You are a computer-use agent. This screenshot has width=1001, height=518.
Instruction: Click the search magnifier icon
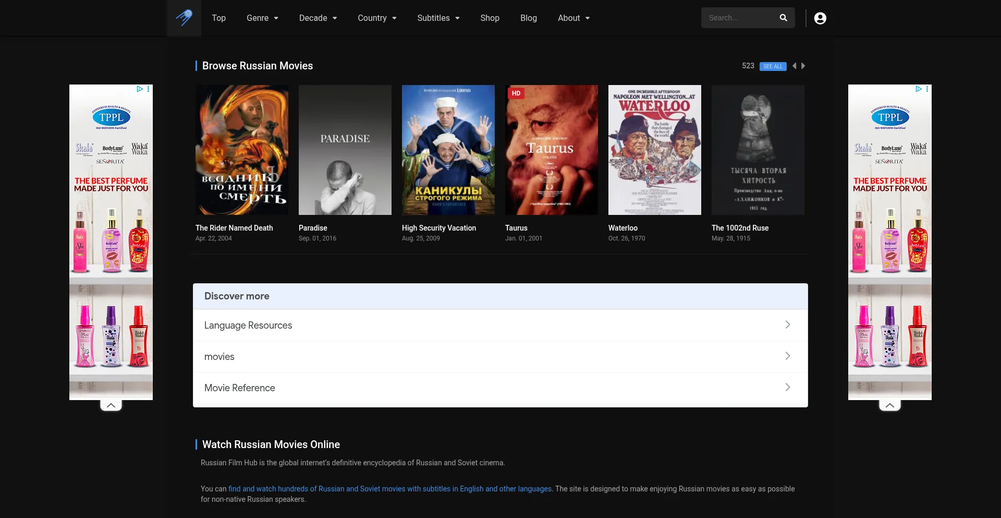click(x=783, y=18)
